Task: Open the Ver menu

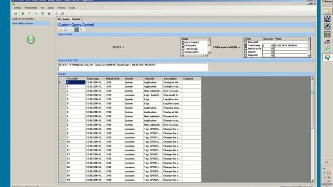Action: pos(42,8)
